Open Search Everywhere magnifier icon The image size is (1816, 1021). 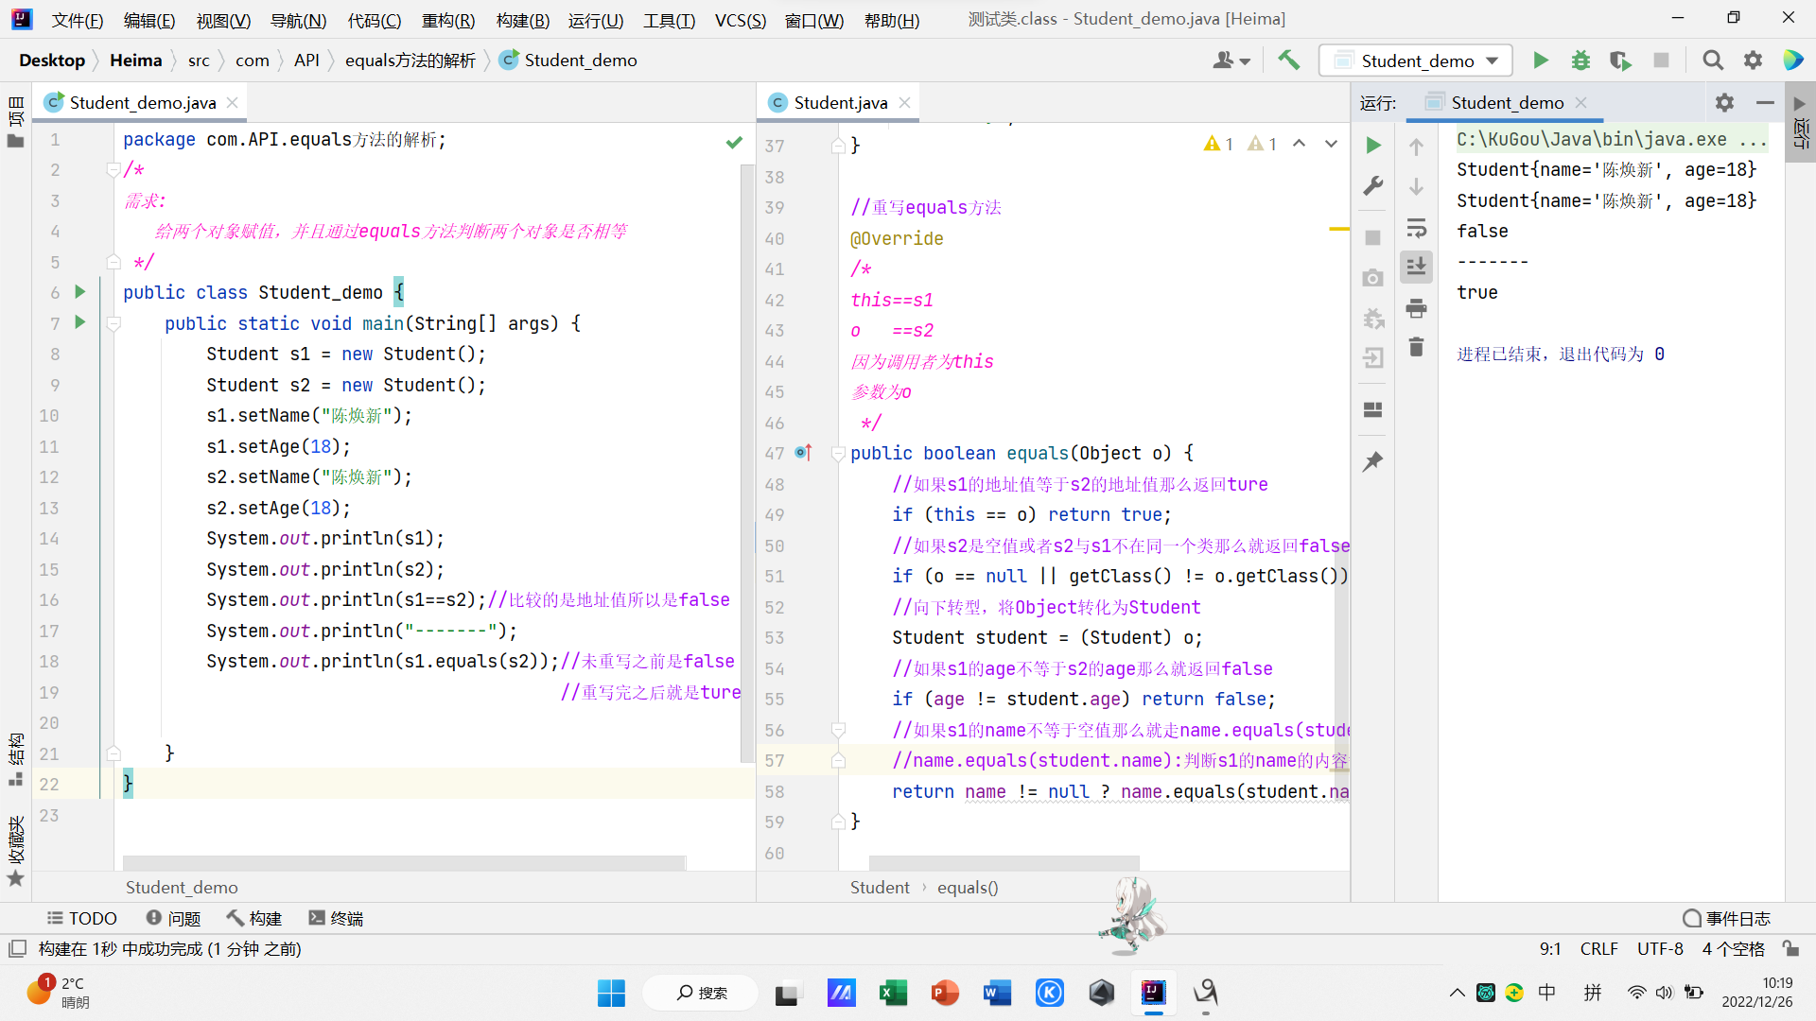1712,61
